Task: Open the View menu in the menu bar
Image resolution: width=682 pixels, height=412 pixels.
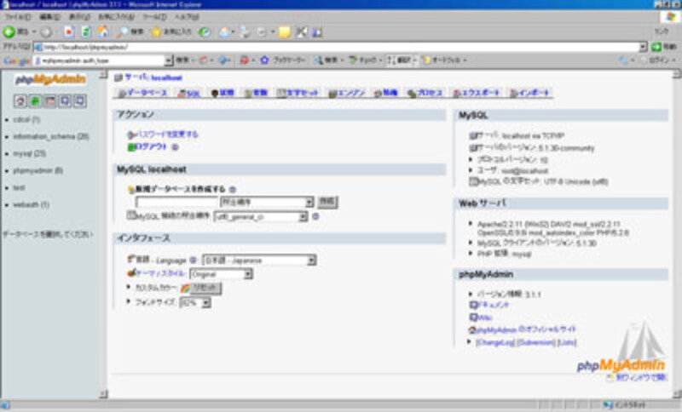Action: pyautogui.click(x=79, y=17)
